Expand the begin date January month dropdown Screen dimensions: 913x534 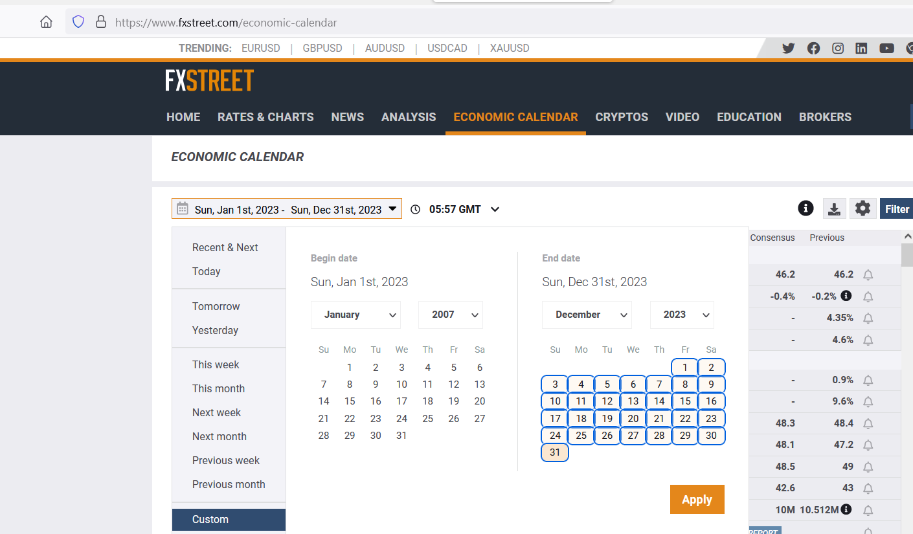[355, 315]
